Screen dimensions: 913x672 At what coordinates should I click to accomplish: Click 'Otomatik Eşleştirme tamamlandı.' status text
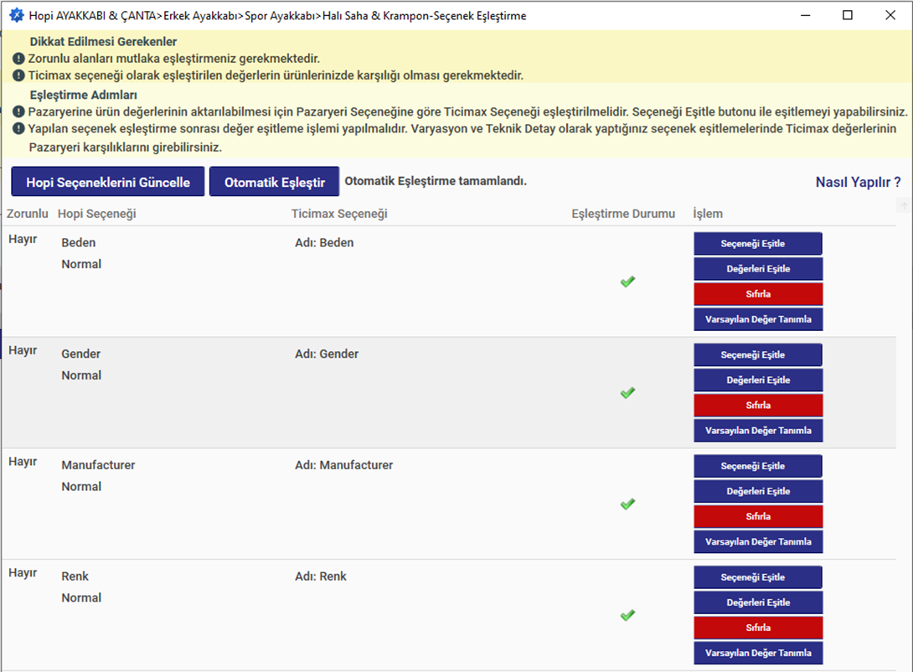click(436, 180)
